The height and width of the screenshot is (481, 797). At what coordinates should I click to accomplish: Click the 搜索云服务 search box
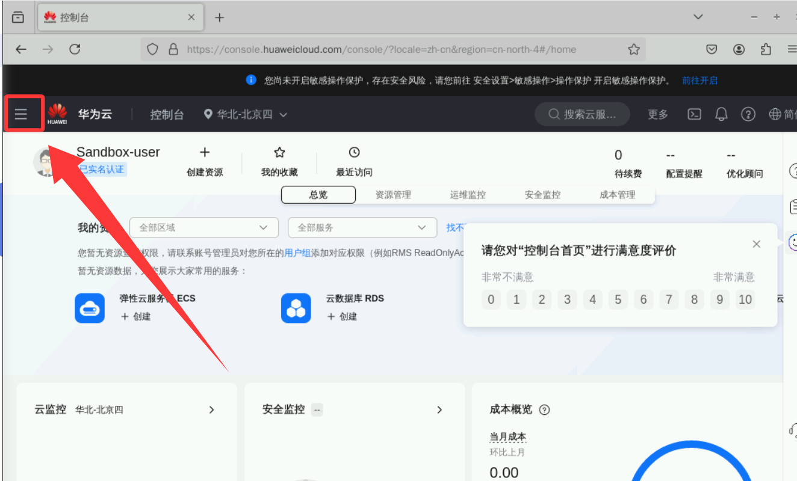583,114
